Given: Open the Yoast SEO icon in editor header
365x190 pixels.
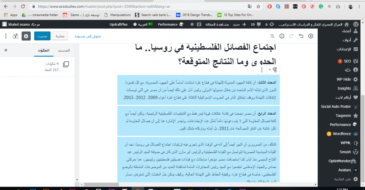Looking at the screenshot, I should [x=15, y=36].
